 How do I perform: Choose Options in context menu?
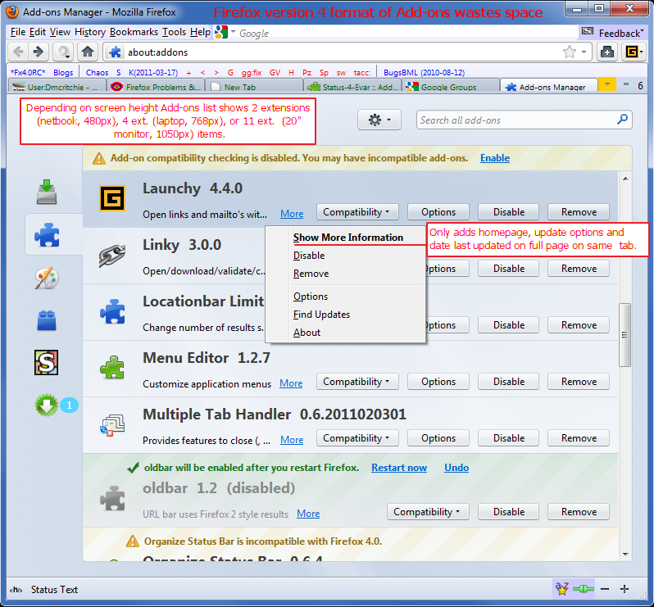[x=311, y=296]
